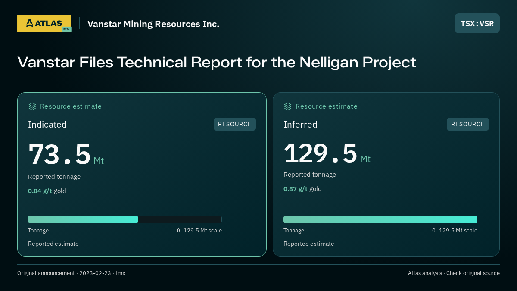
Task: Click Reported estimate in Indicated card
Action: 53,244
